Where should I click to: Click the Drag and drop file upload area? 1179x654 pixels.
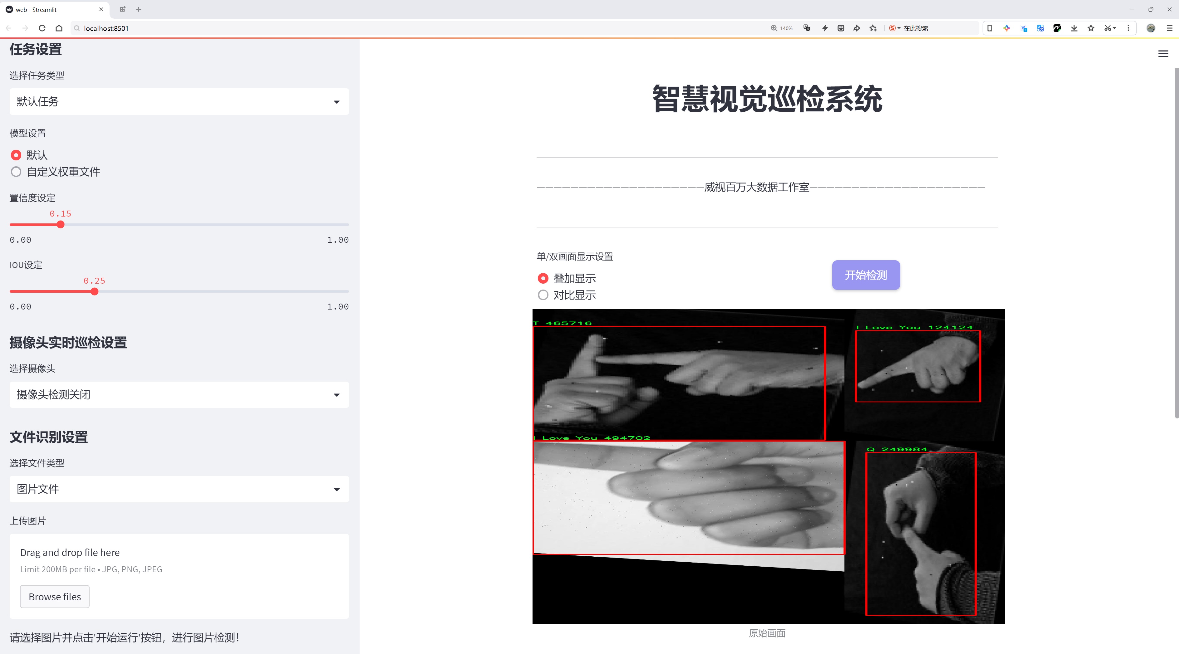coord(179,576)
